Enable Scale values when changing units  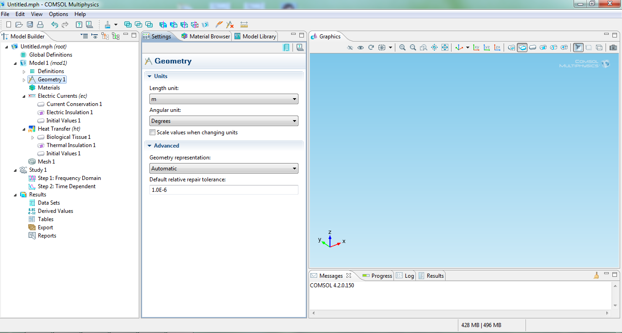coord(153,132)
